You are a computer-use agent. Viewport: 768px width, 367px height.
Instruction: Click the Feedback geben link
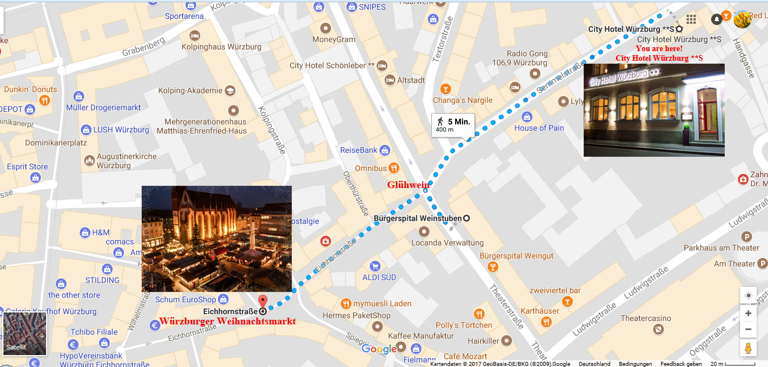681,364
